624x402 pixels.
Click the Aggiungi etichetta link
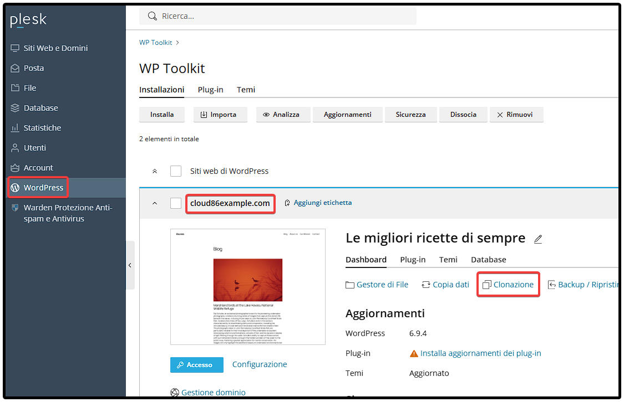323,203
